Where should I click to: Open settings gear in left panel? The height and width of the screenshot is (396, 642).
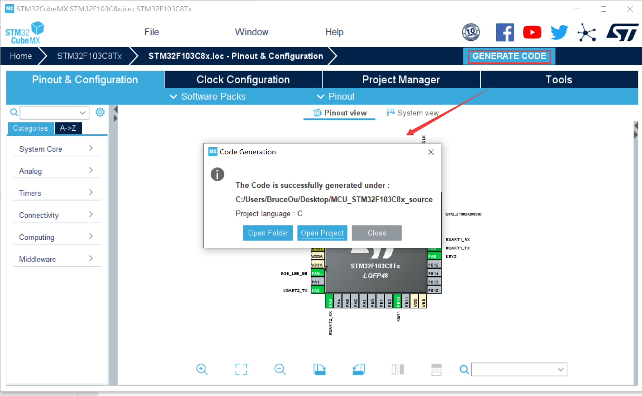(x=100, y=112)
